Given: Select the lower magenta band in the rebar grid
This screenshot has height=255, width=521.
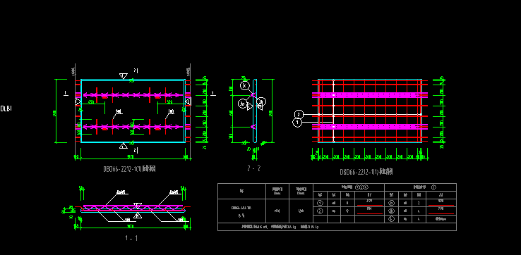Looking at the screenshot, I should pos(370,126).
